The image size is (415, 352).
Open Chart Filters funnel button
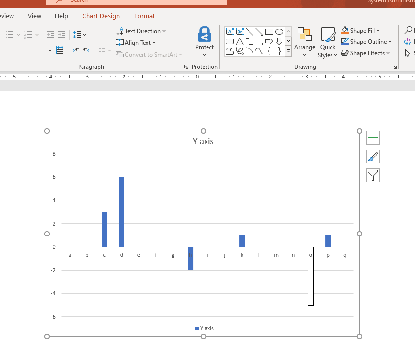click(373, 175)
